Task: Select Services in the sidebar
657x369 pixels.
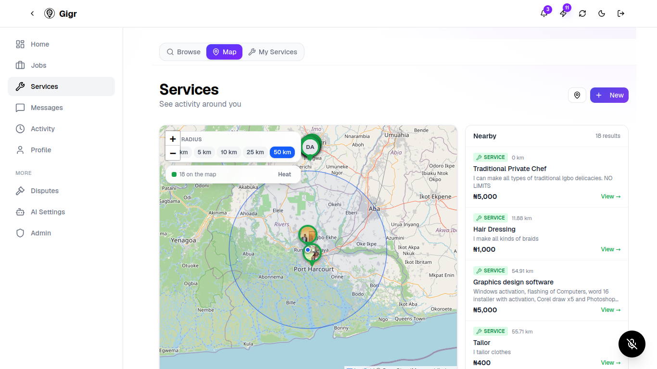Action: (61, 86)
